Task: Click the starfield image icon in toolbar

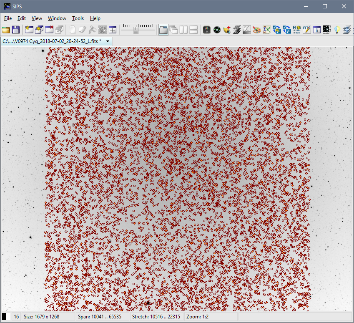Action: tap(327, 30)
